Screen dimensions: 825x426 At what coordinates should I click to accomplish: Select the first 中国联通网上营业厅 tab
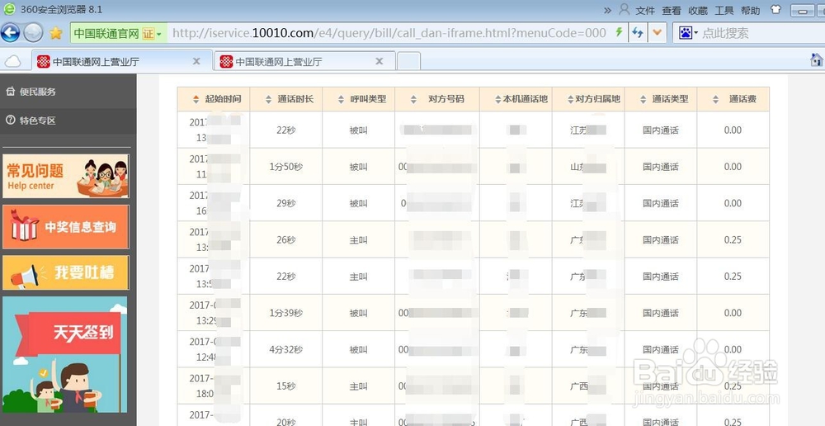click(122, 61)
